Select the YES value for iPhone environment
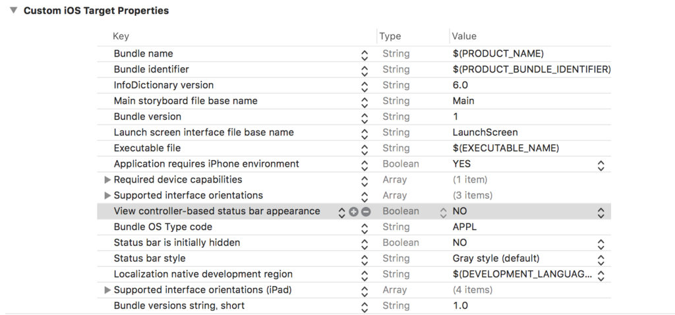Image resolution: width=675 pixels, height=315 pixels. tap(461, 164)
